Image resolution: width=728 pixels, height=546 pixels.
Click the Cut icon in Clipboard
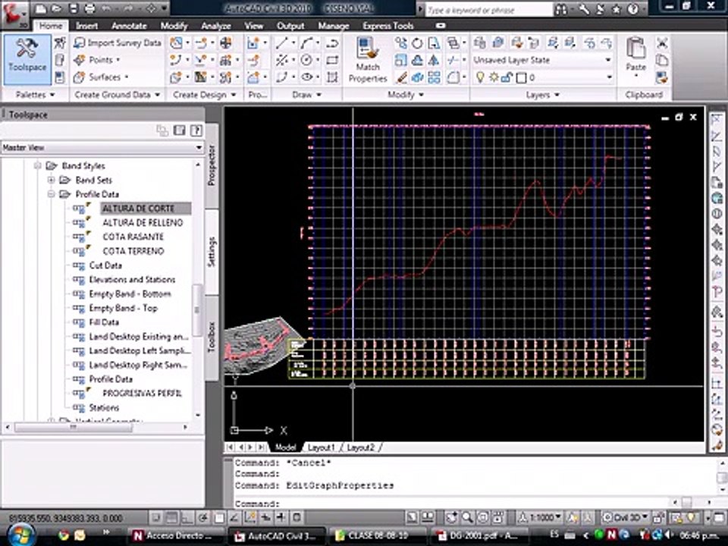[662, 43]
